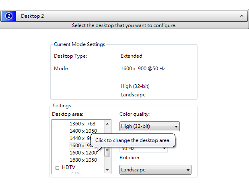Open the Color quality dropdown
This screenshot has height=196, width=249.
[149, 126]
